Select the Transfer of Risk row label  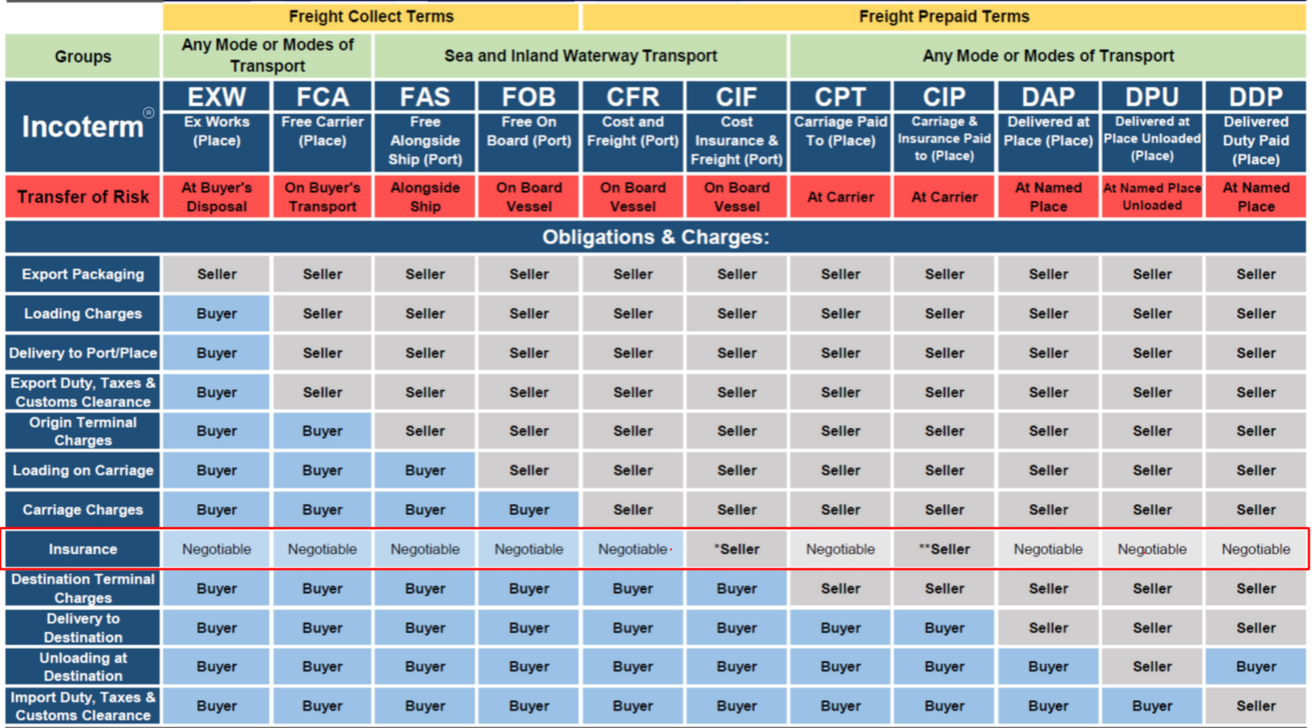click(x=83, y=197)
